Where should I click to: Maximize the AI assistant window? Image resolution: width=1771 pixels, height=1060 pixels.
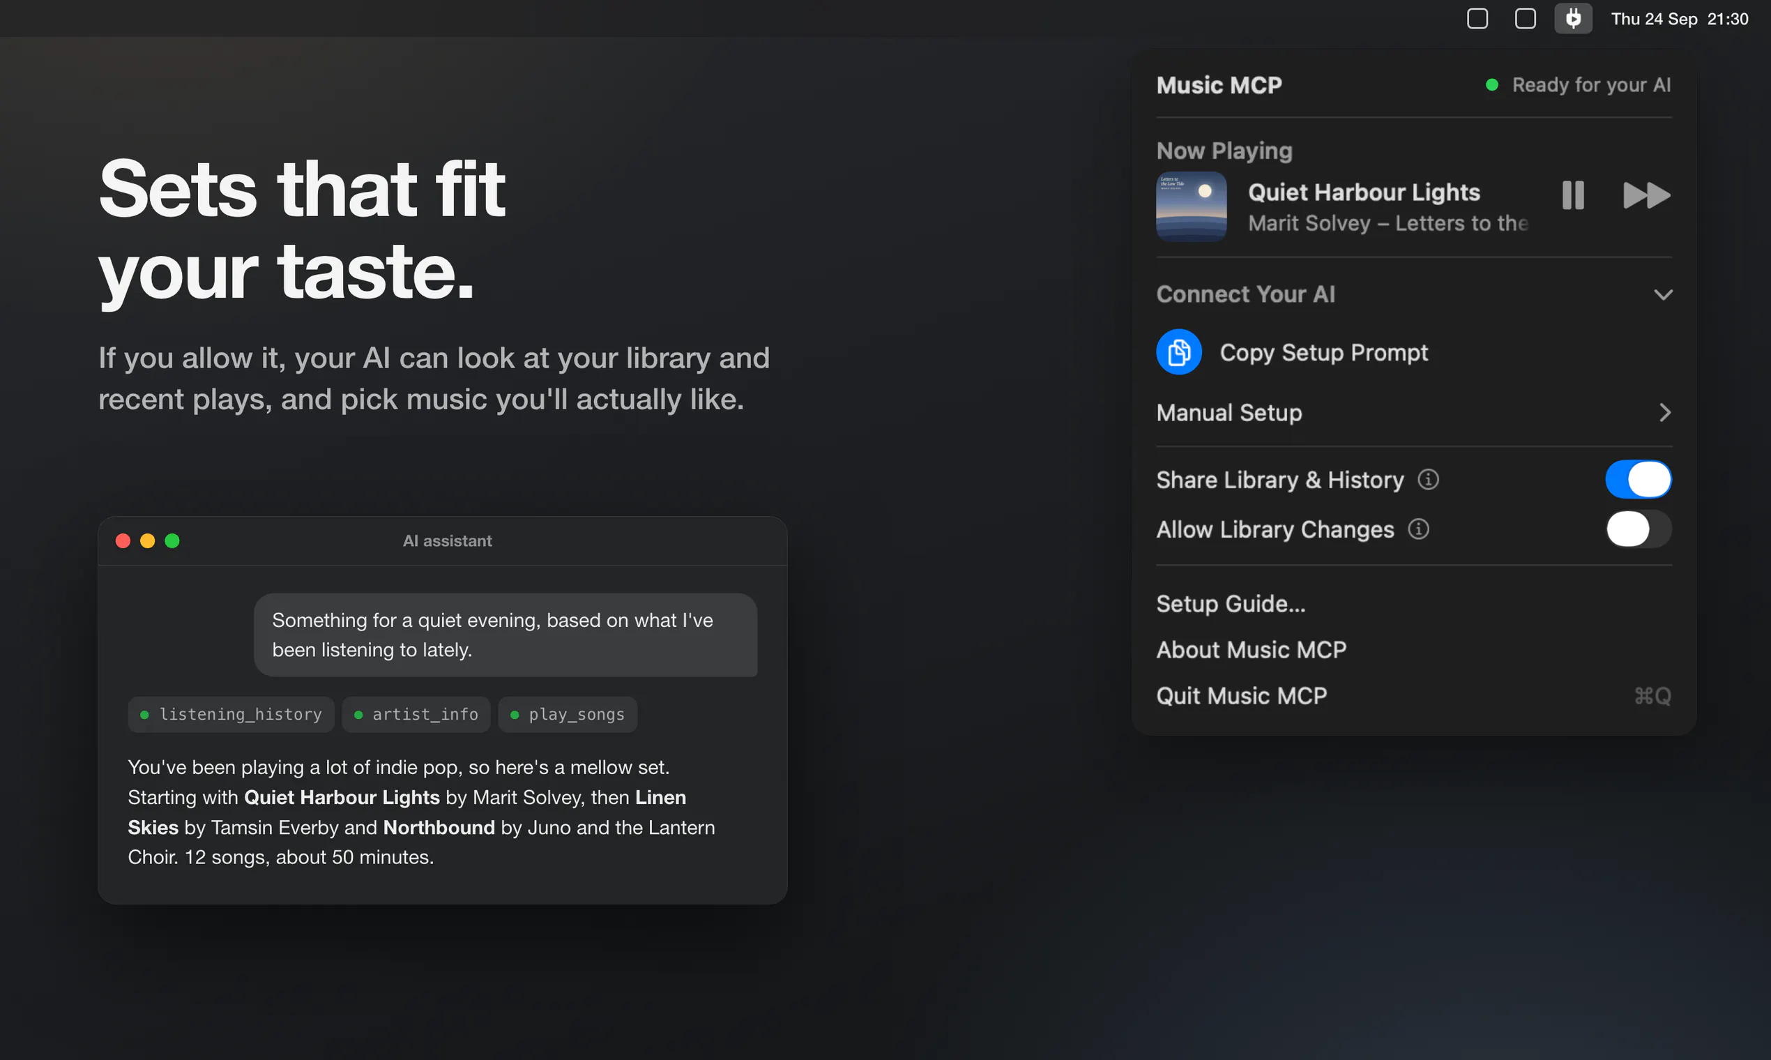pyautogui.click(x=172, y=540)
